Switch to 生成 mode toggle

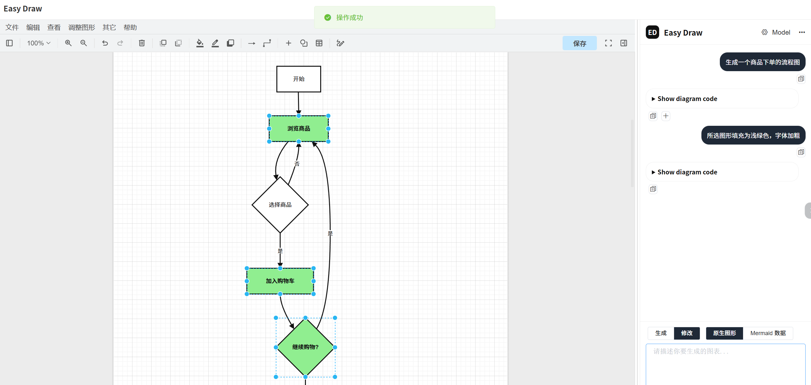pyautogui.click(x=661, y=333)
